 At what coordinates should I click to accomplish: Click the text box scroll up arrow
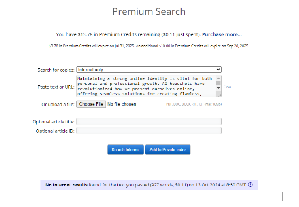point(218,78)
